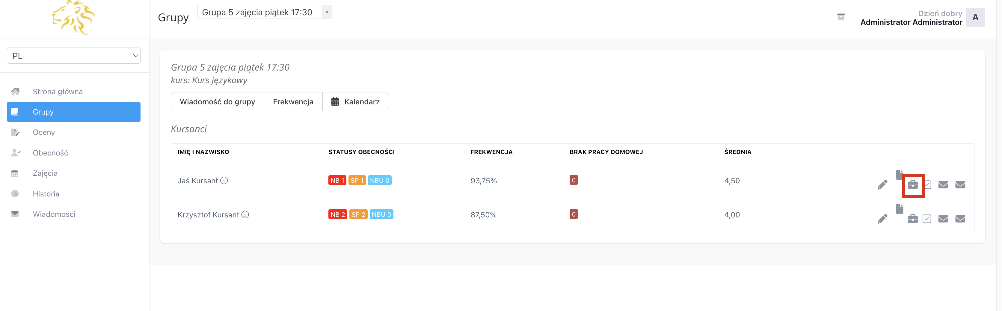Click the Wiadomość do grupy button
Screen dimensions: 1002x311
(x=217, y=102)
